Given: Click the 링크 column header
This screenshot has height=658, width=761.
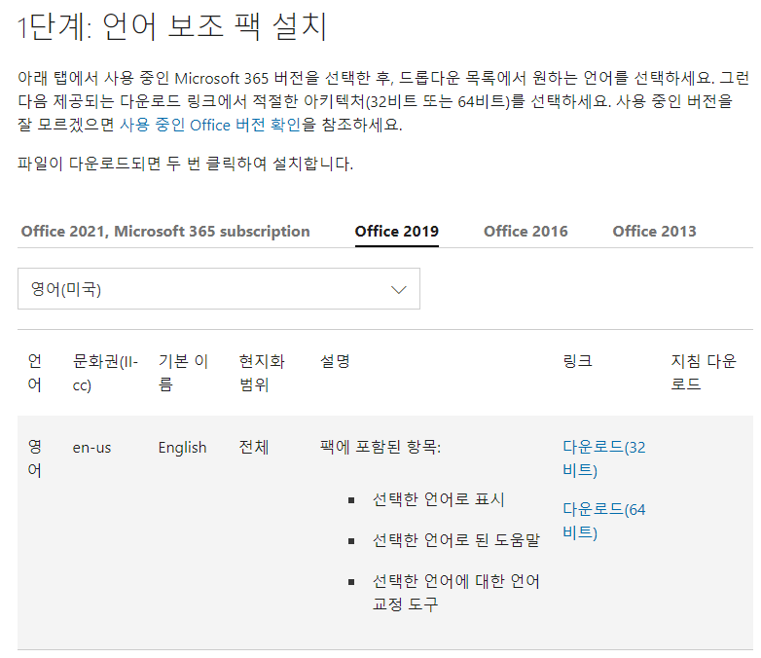Looking at the screenshot, I should coord(577,361).
